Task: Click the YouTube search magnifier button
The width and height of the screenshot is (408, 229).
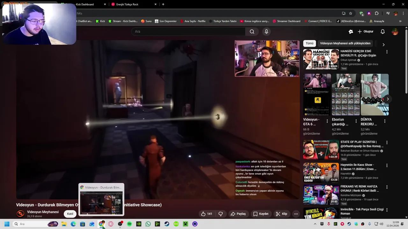Action: (252, 31)
